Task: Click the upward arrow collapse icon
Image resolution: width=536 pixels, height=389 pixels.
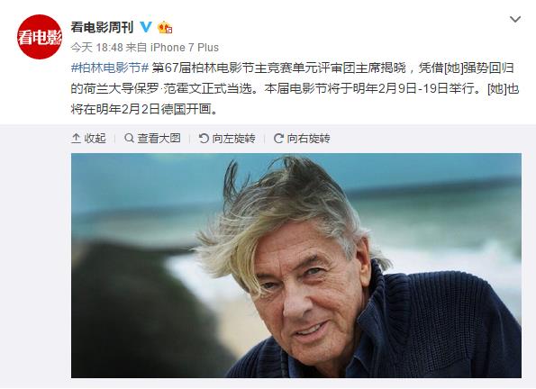Action: [x=76, y=138]
